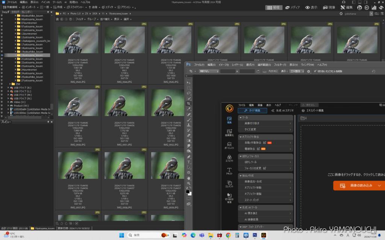Open the エレメント (Elements) sidebar panel
This screenshot has width=385, height=240.
229,184
